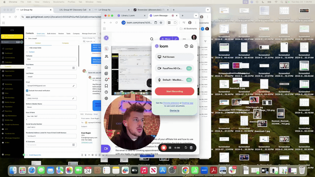
Task: Uncheck Exclude from email verification
Action: click(27, 91)
